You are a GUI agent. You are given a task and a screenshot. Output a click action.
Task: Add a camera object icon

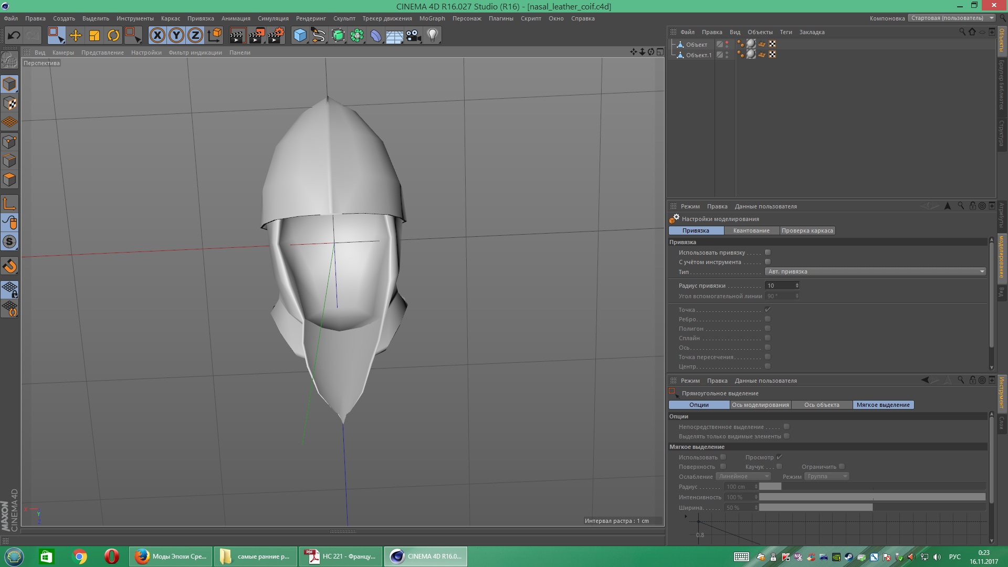414,36
